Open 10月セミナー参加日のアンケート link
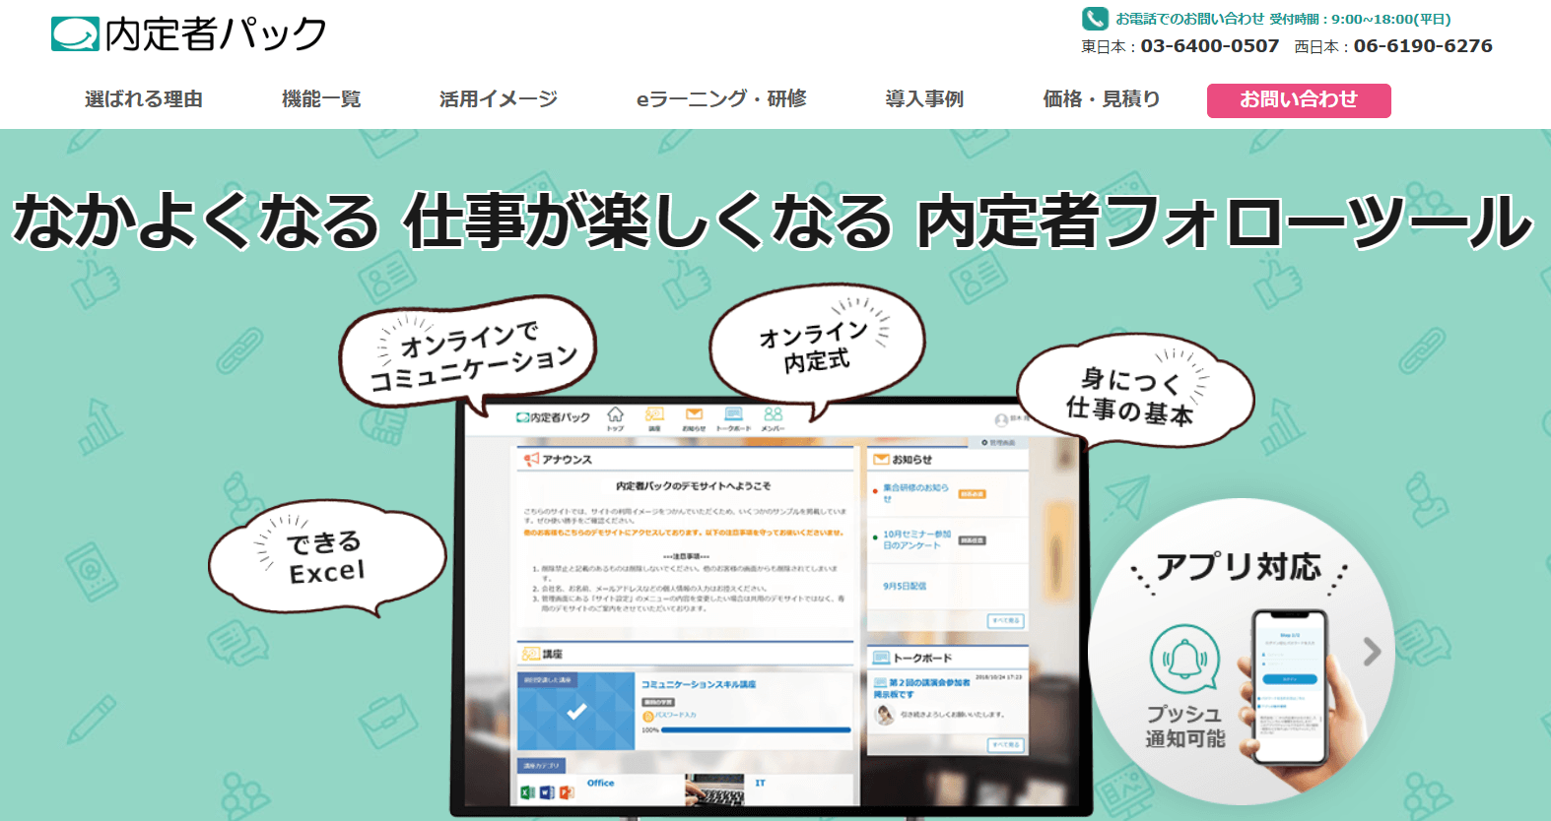The width and height of the screenshot is (1551, 821). pyautogui.click(x=916, y=539)
